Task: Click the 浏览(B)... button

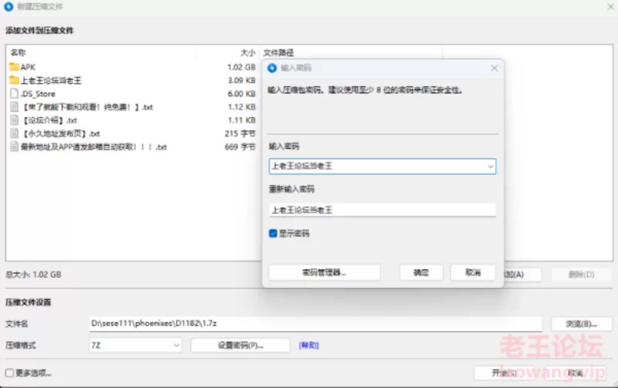Action: click(581, 324)
